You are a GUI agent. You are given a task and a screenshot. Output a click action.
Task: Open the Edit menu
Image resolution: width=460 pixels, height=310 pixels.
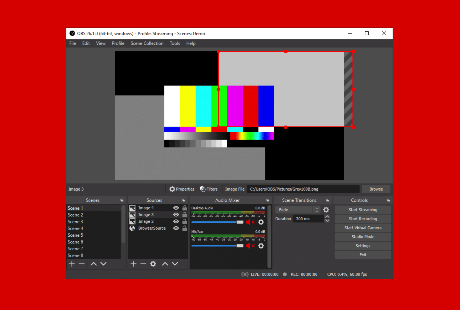tap(86, 43)
